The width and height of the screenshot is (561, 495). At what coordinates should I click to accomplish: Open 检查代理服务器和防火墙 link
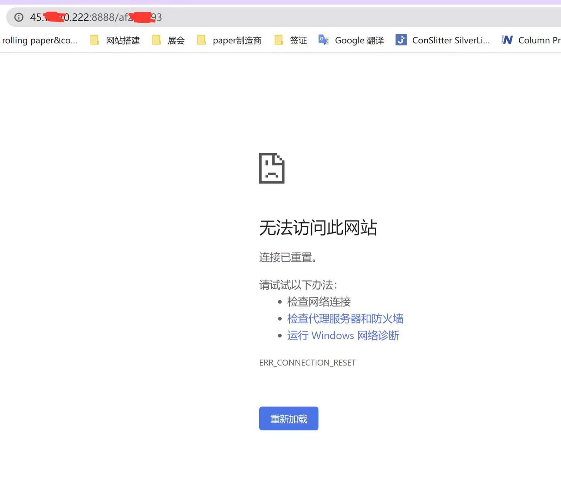point(345,319)
